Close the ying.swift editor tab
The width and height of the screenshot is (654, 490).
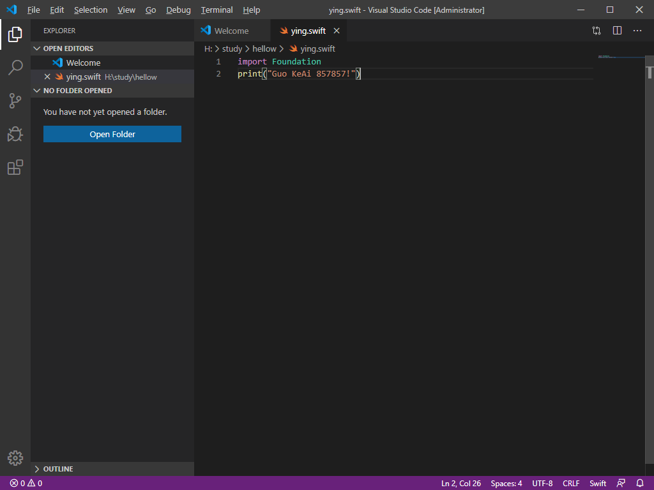337,31
